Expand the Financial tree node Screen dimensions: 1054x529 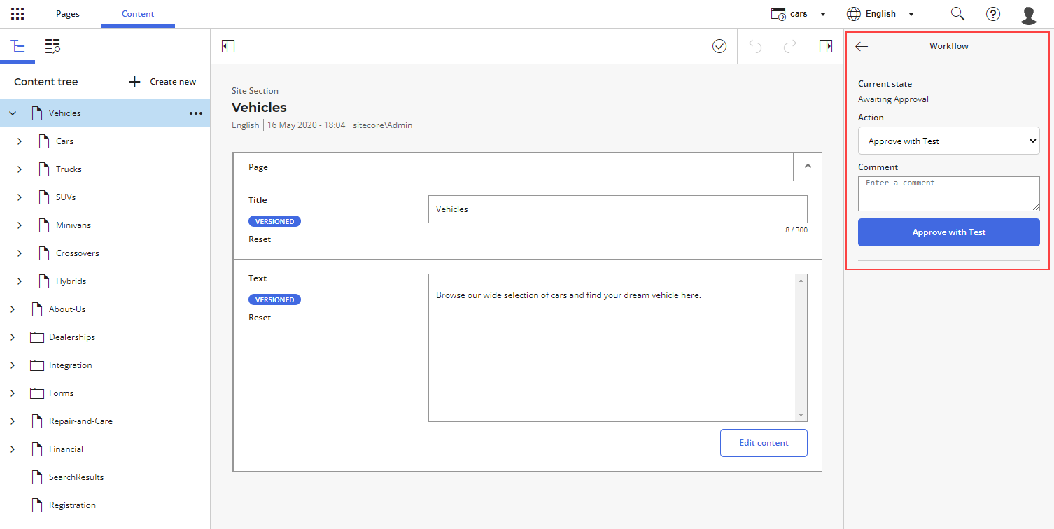(x=13, y=449)
